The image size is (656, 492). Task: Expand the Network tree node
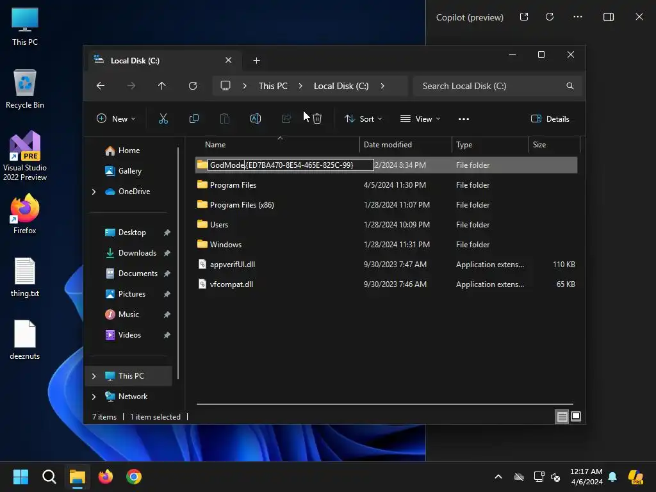(x=94, y=397)
